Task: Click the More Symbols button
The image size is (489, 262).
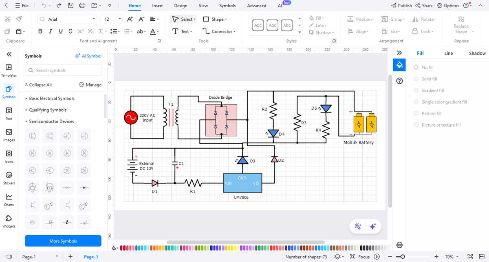Action: (63, 241)
